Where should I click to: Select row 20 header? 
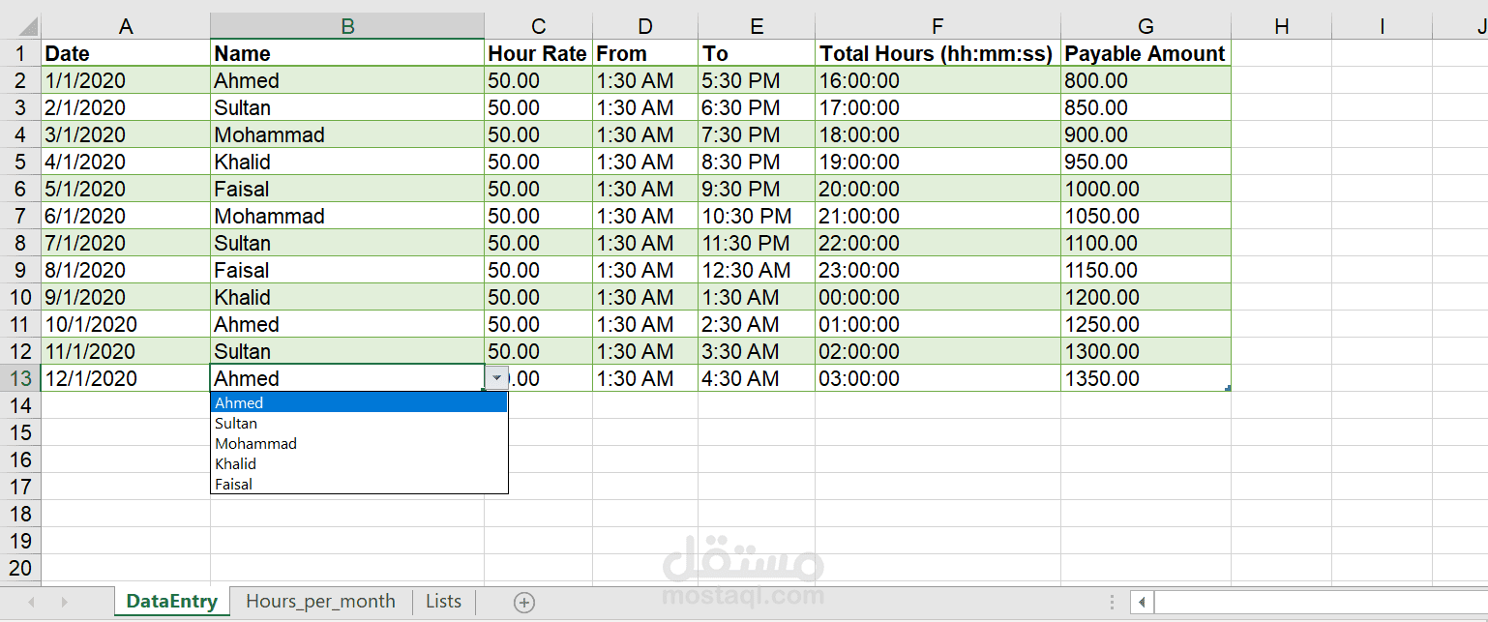point(20,569)
